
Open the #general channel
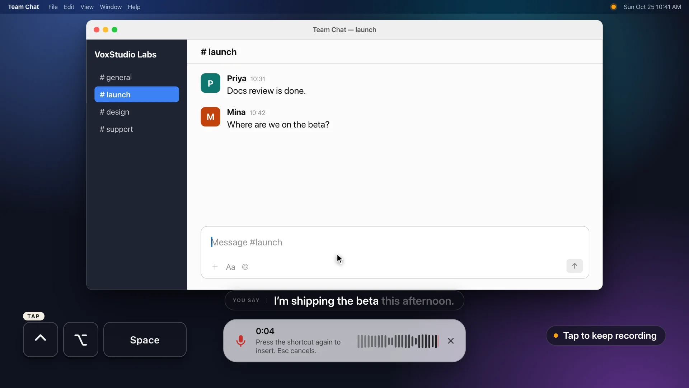pos(137,78)
